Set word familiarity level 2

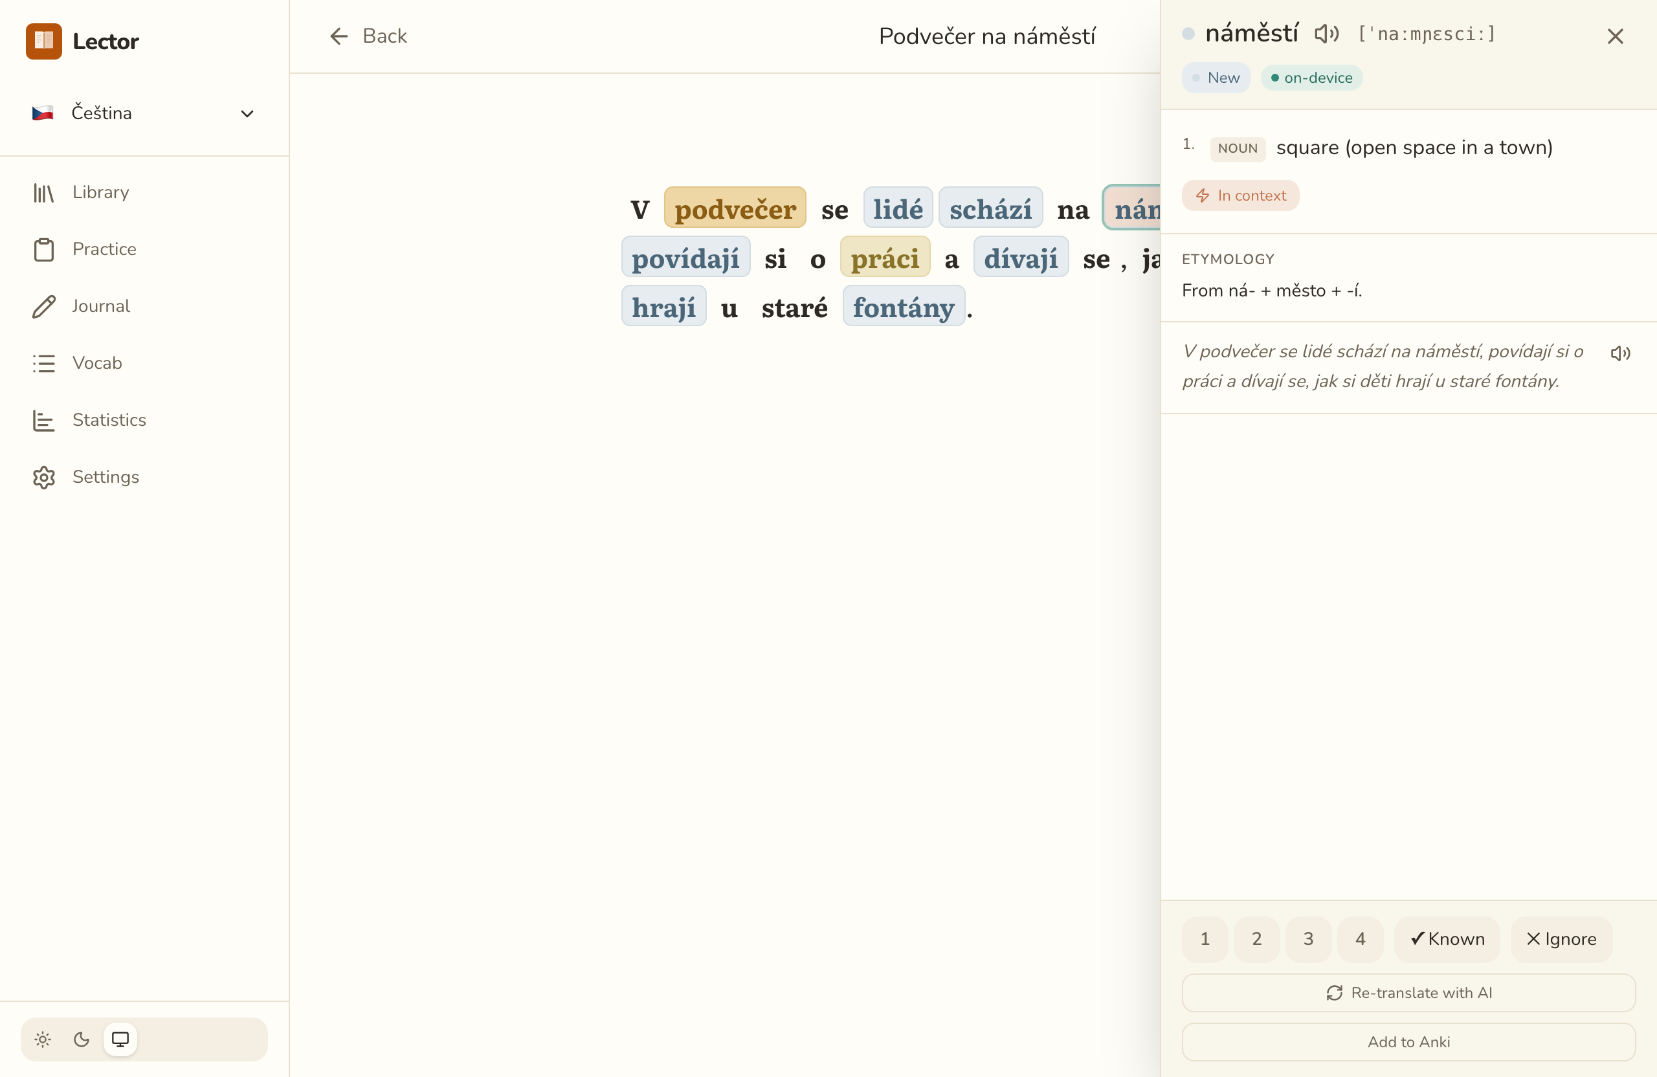(1257, 939)
